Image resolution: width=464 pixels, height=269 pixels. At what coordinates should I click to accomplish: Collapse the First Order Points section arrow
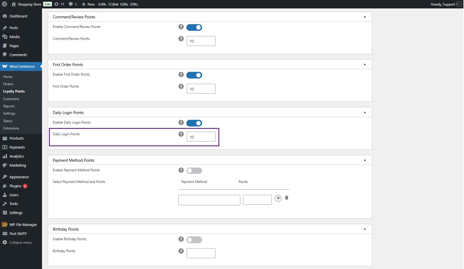pos(365,65)
